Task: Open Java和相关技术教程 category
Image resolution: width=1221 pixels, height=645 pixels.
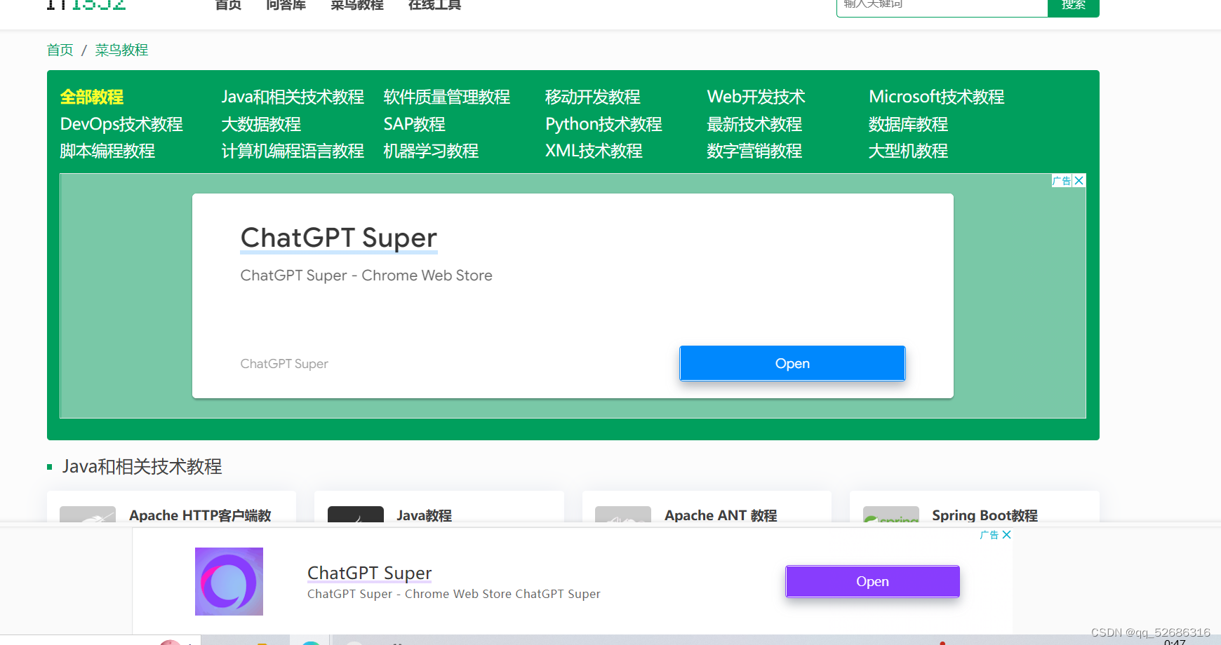Action: coord(293,97)
